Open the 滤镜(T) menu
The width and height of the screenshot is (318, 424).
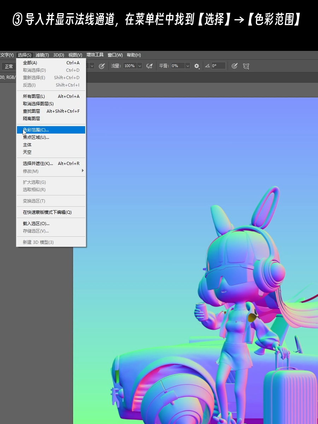(42, 55)
